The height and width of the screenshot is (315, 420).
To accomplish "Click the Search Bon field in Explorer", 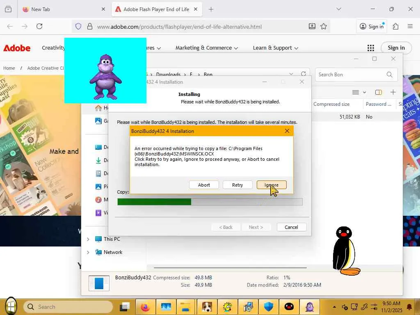I will click(356, 75).
